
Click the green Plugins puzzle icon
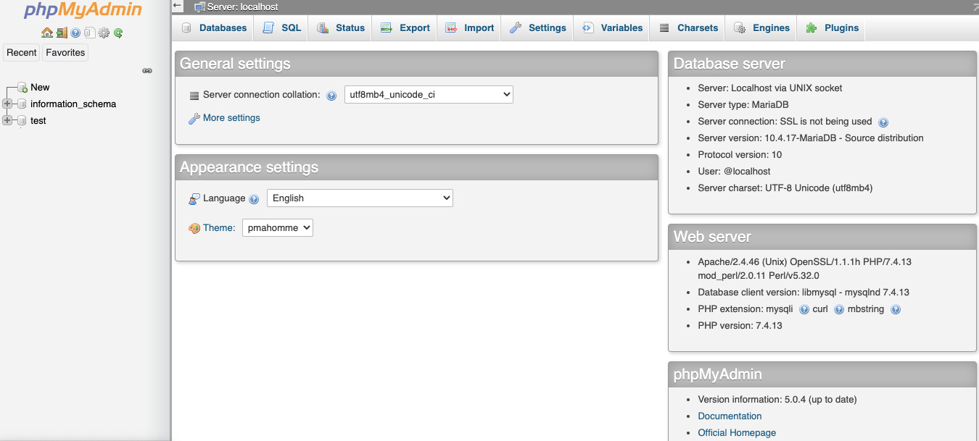tap(811, 28)
